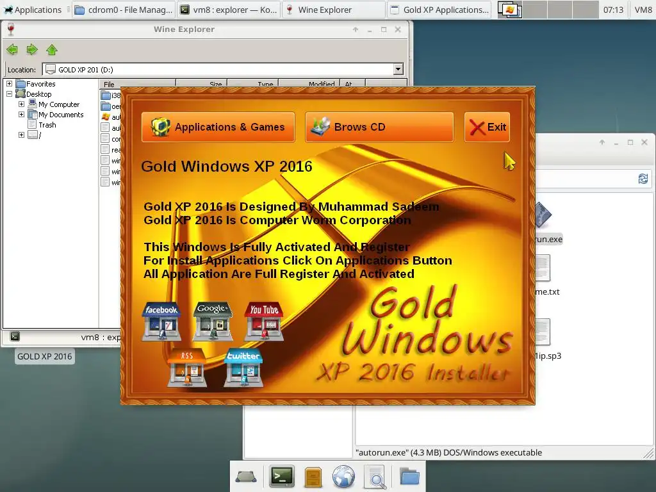This screenshot has height=492, width=656.
Task: Open file manager cabinet icon in dock
Action: point(313,477)
